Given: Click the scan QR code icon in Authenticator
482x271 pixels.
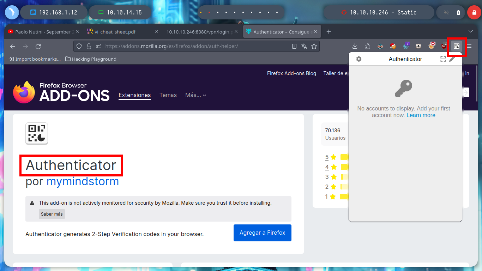Looking at the screenshot, I should pos(443,59).
